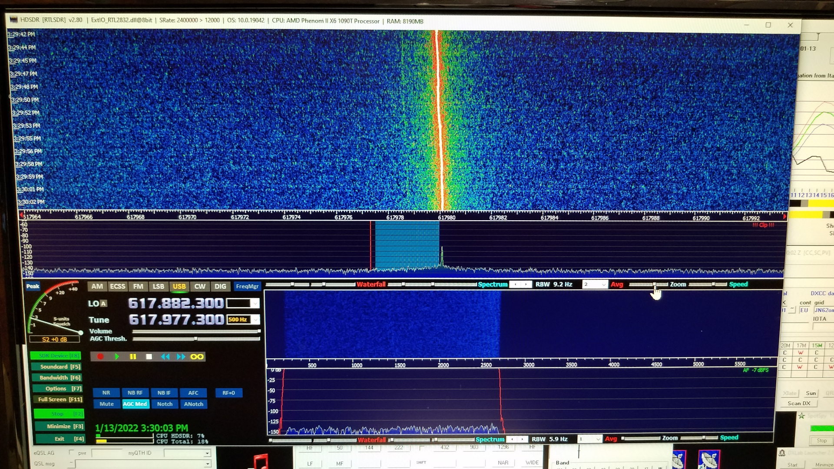Toggle the Notch filter button
Screen dimensions: 834x469
[165, 404]
